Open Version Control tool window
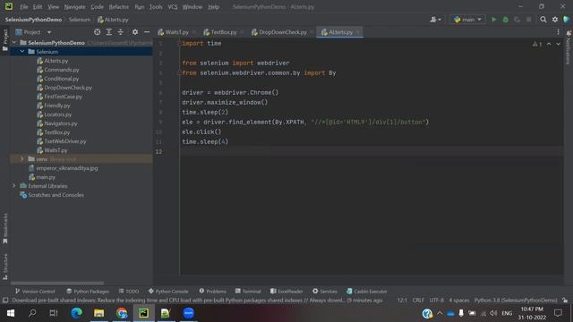The width and height of the screenshot is (573, 322). 35,292
